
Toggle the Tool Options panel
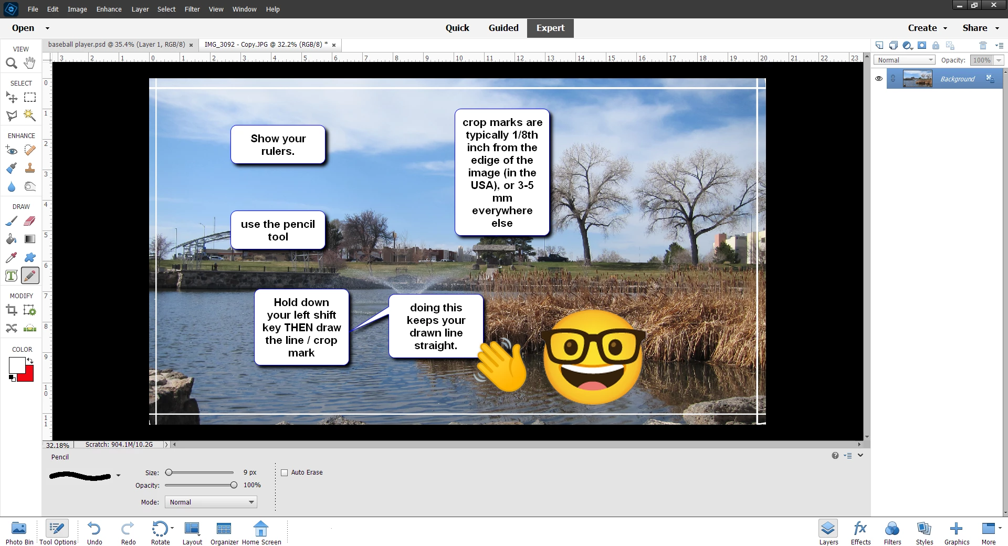[x=57, y=532]
